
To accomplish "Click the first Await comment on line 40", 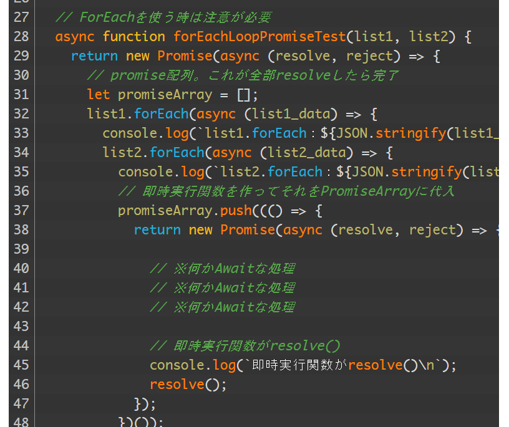I will click(x=222, y=269).
